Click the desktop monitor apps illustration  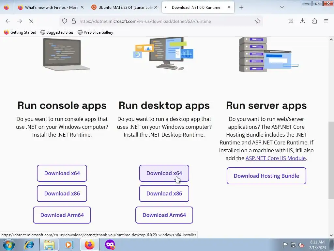tap(163, 53)
